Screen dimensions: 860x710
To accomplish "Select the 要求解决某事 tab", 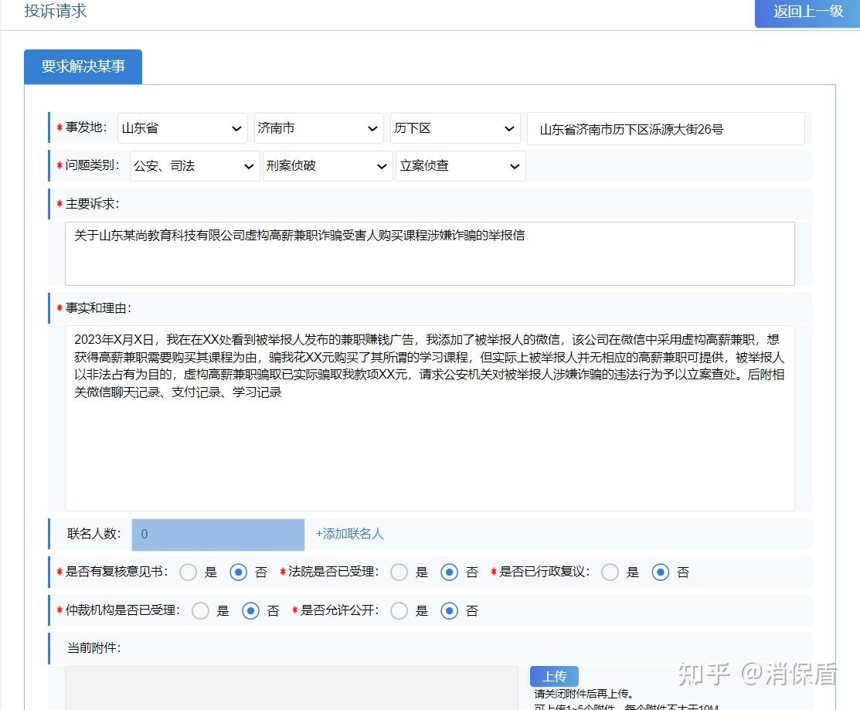I will point(83,66).
